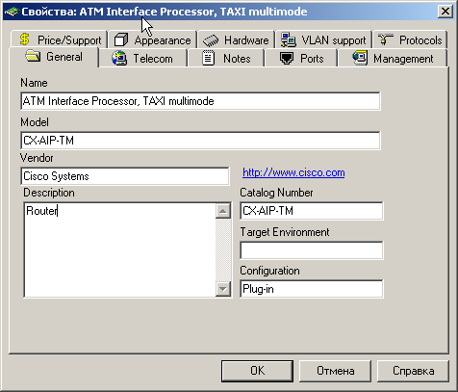Click the Configuration field Plug-in
Screen dimensions: 458x392
point(311,289)
